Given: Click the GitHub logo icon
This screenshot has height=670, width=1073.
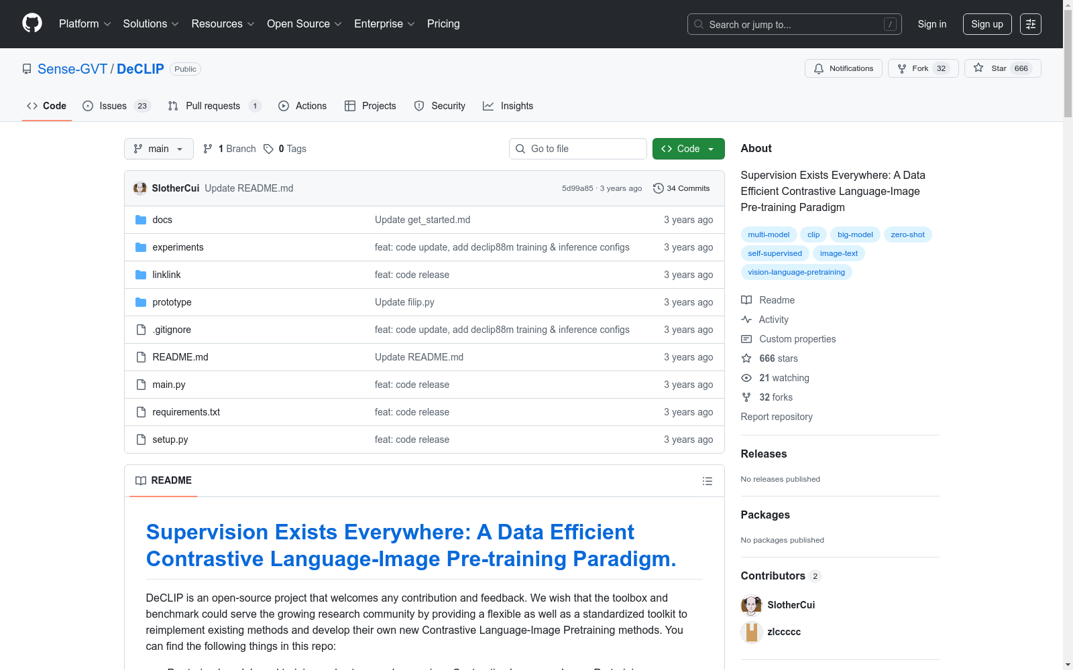Looking at the screenshot, I should pyautogui.click(x=32, y=23).
